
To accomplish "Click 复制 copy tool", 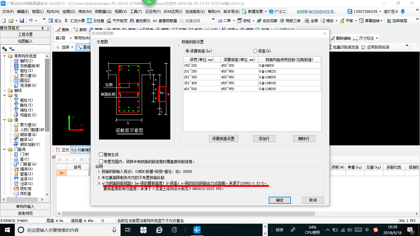I will [80, 30].
